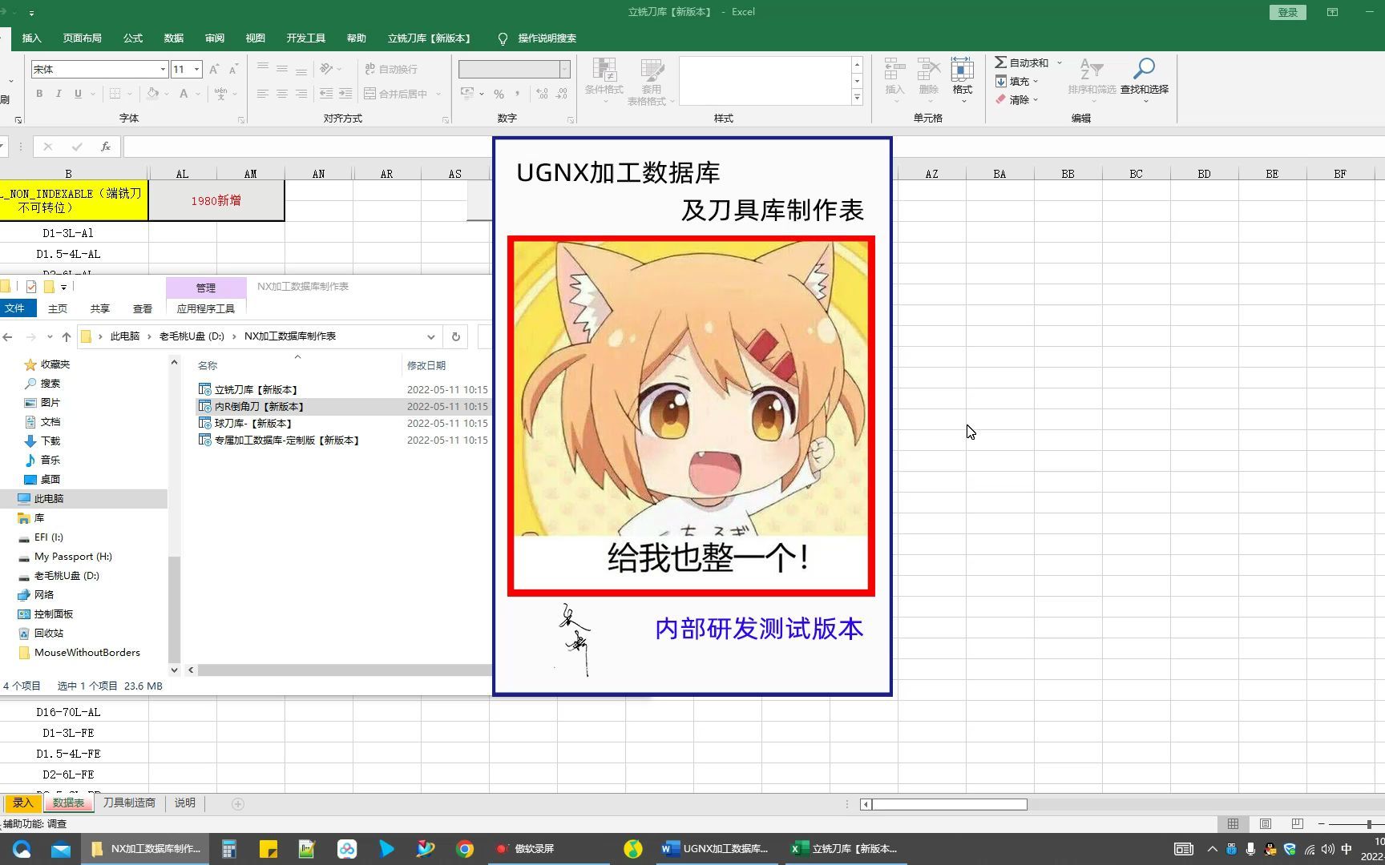Open the UGNX Word document taskbar button

click(715, 849)
